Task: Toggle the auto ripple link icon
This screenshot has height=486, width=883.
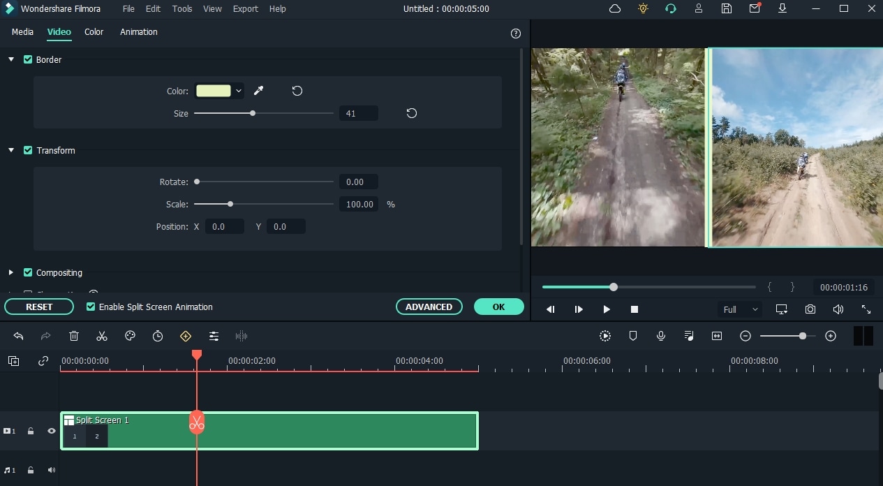Action: [x=43, y=361]
